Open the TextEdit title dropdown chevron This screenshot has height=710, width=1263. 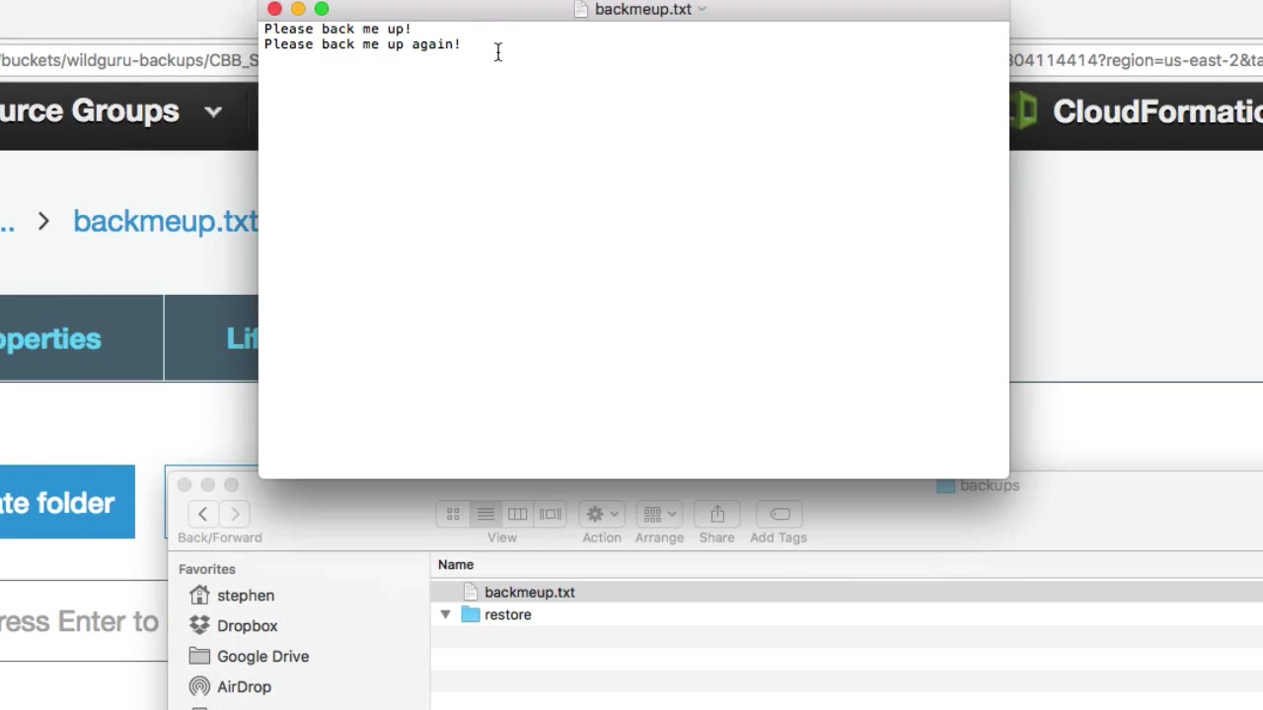(702, 9)
